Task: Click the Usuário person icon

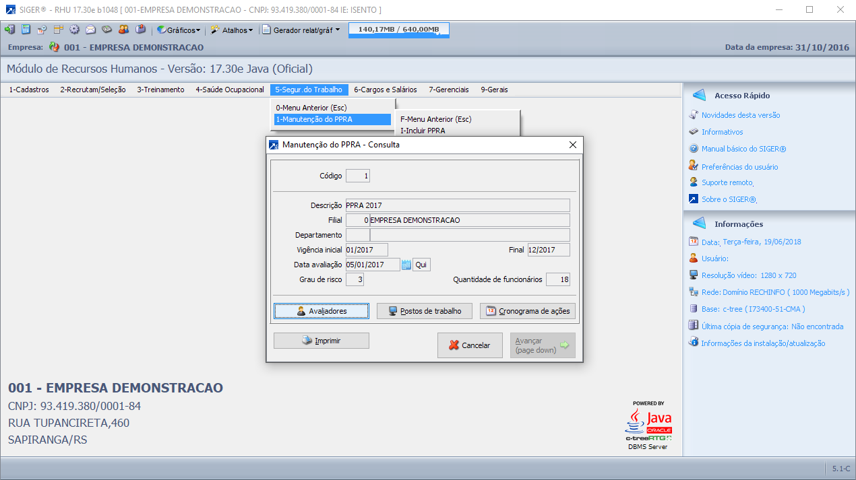Action: [694, 258]
